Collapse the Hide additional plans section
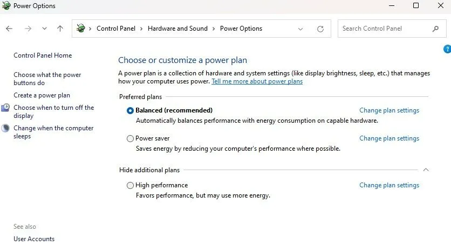This screenshot has height=246, width=451. click(x=426, y=170)
